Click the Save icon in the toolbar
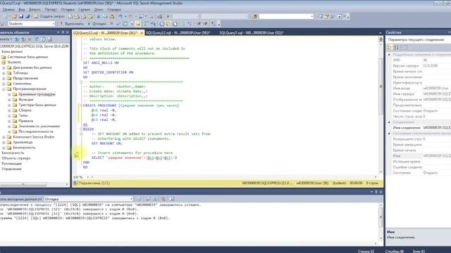 (21, 16)
